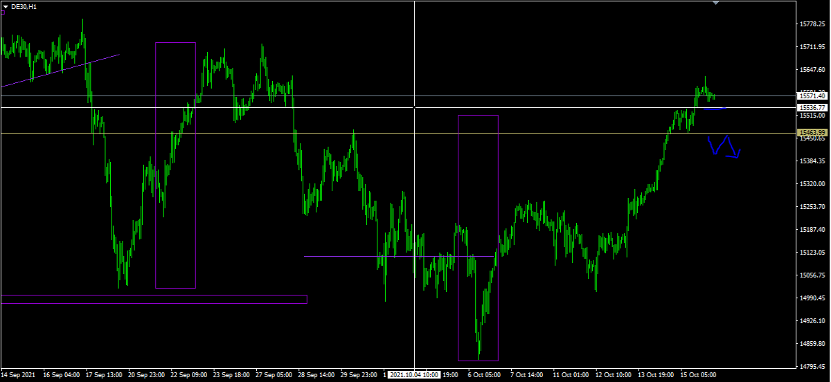Click time axis label 23 Sep 18:00
Viewport: 831px width, 382px height.
233,374
